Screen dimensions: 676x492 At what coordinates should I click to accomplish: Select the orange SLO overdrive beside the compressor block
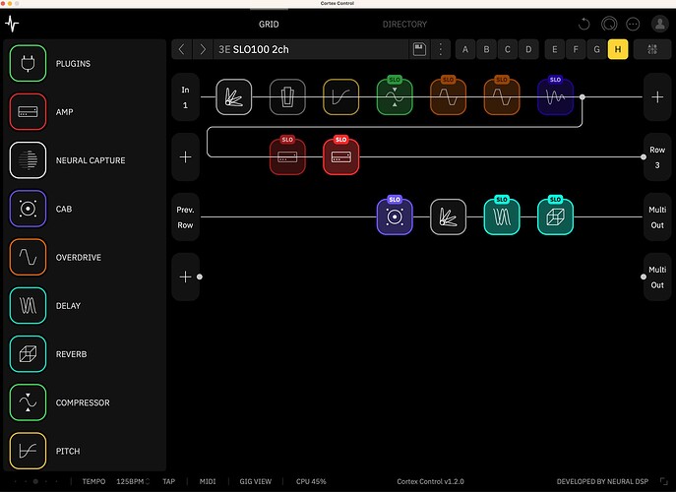pos(448,96)
